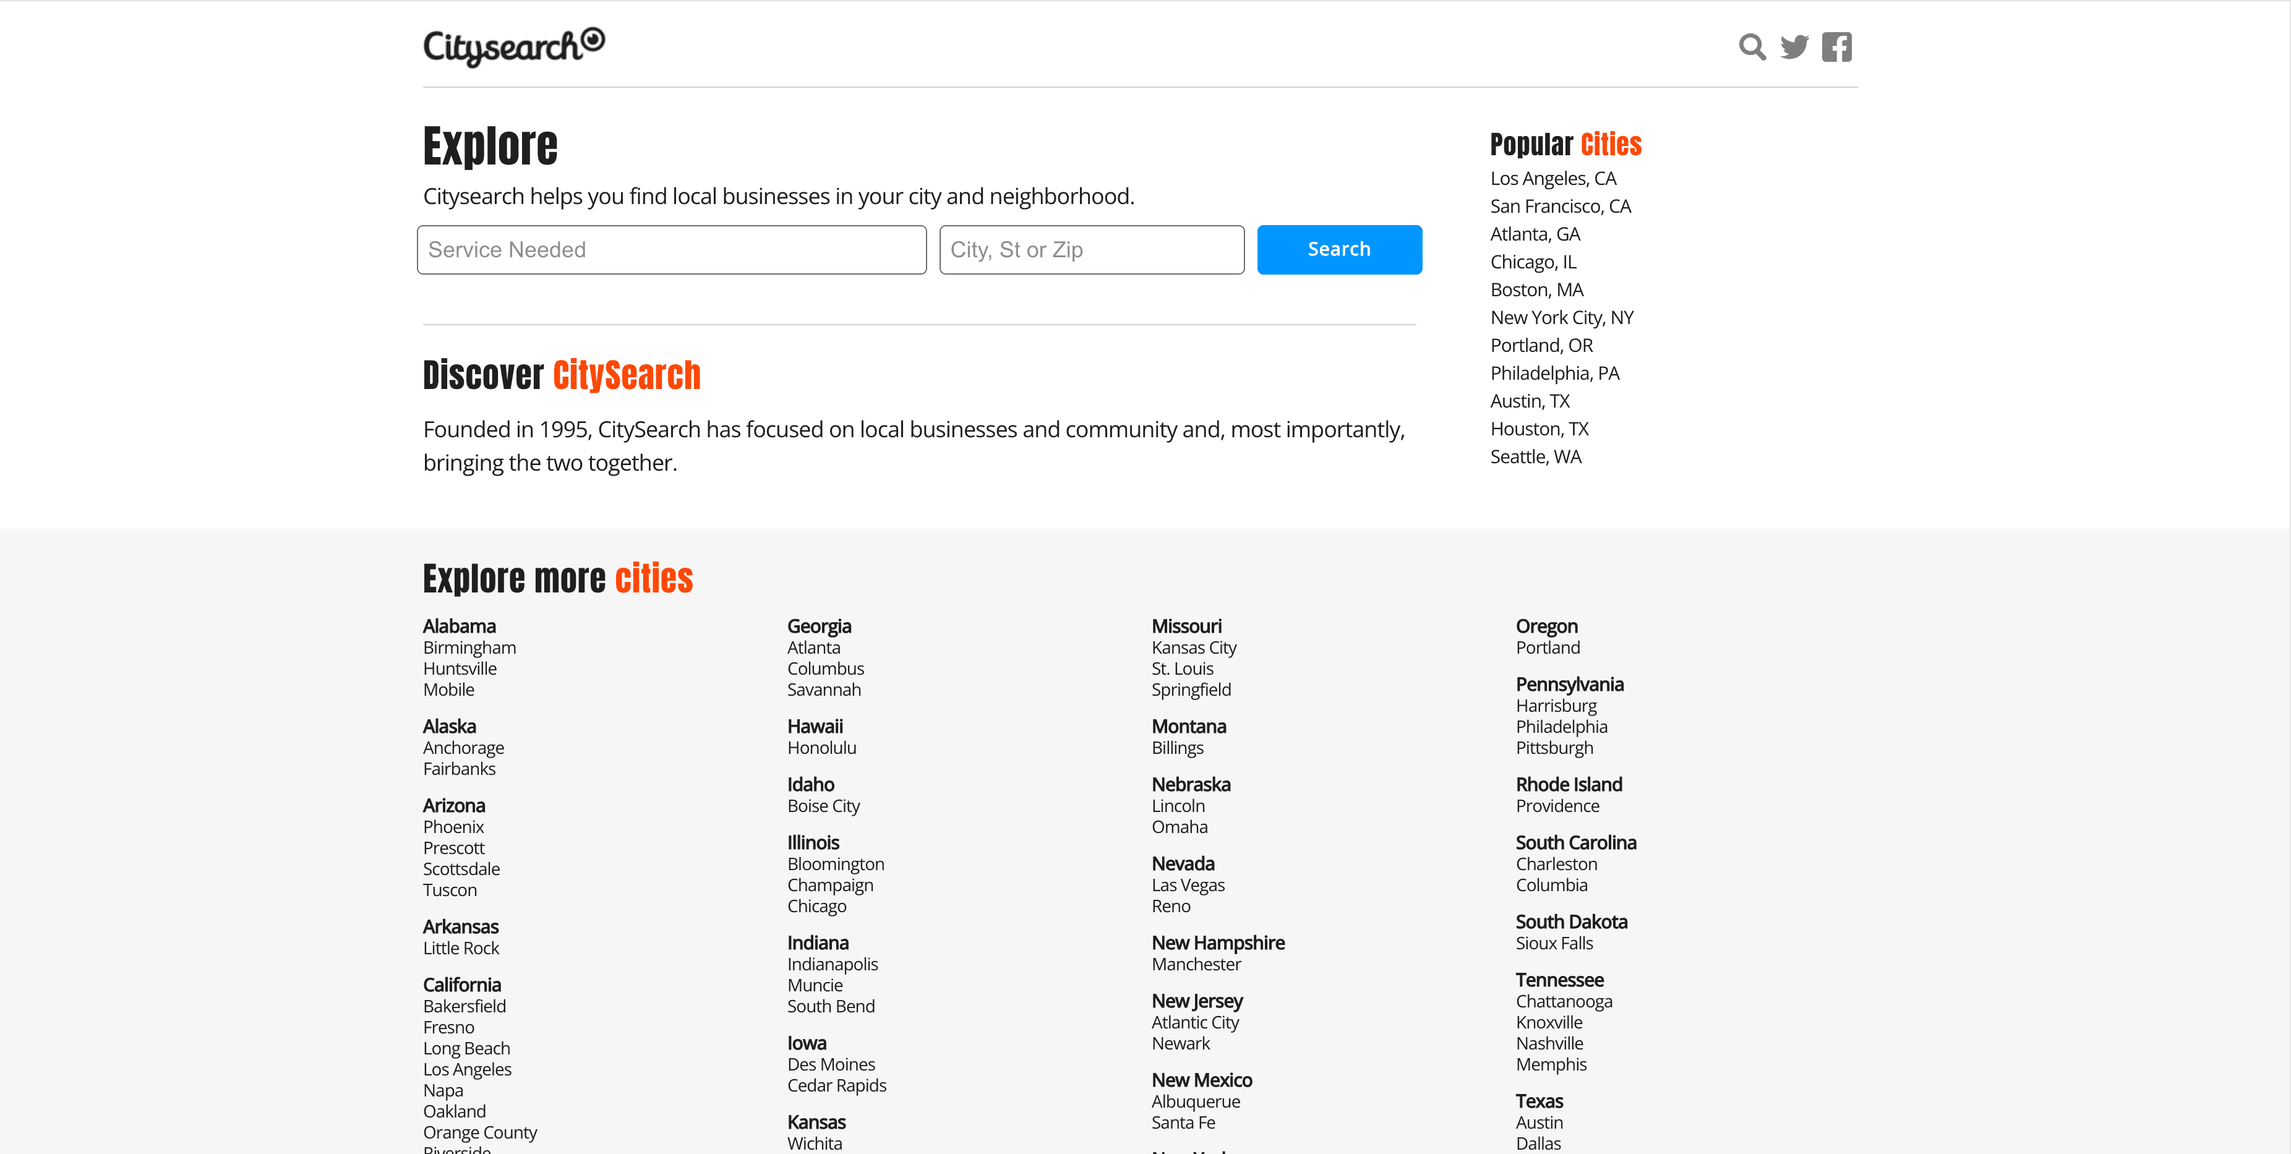Screen dimensions: 2291x1154
Task: Open Los Angeles, CA popular city link
Action: (x=1553, y=179)
